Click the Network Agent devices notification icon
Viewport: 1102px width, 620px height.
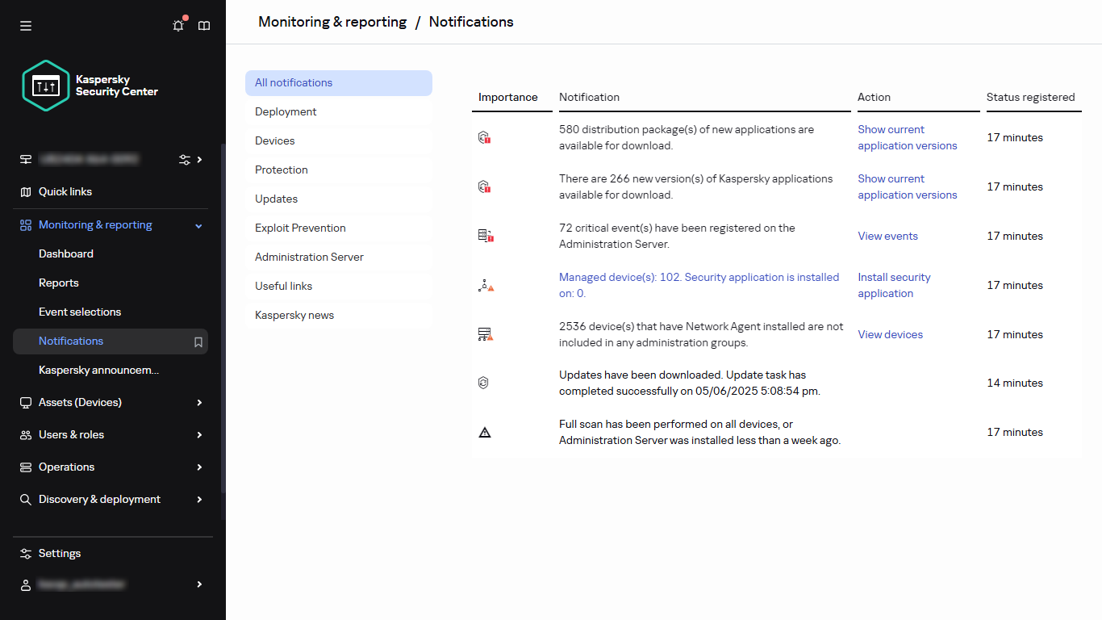484,333
